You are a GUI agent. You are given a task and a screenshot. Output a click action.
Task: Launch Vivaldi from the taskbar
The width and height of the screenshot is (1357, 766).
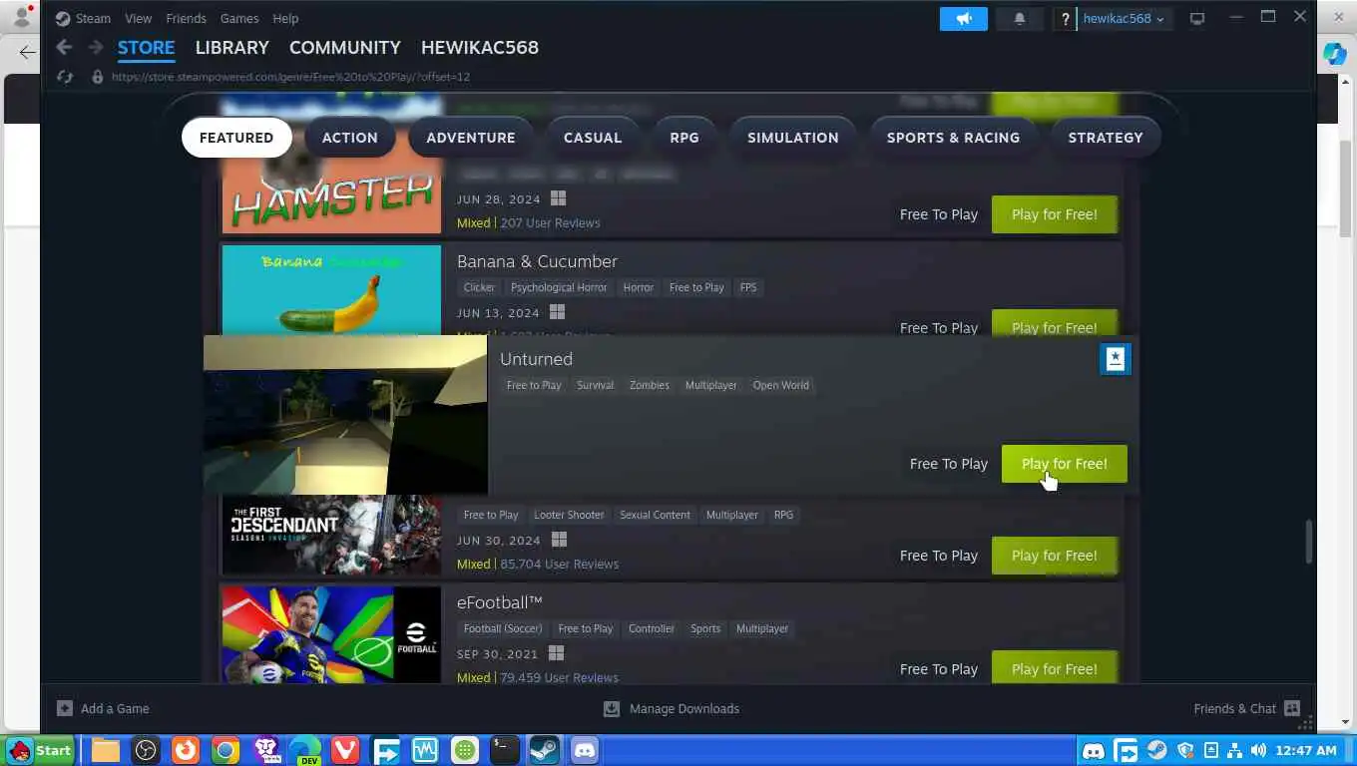tap(345, 750)
